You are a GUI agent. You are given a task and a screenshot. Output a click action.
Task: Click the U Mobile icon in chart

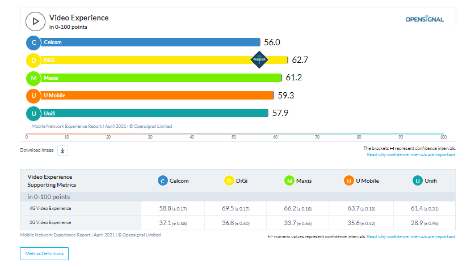tap(34, 96)
